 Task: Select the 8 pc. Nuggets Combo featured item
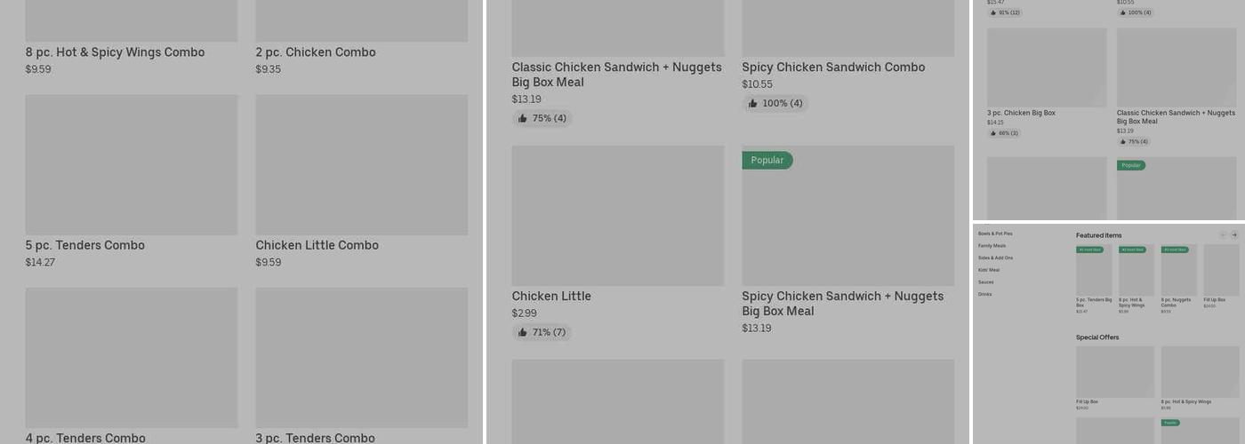1178,271
